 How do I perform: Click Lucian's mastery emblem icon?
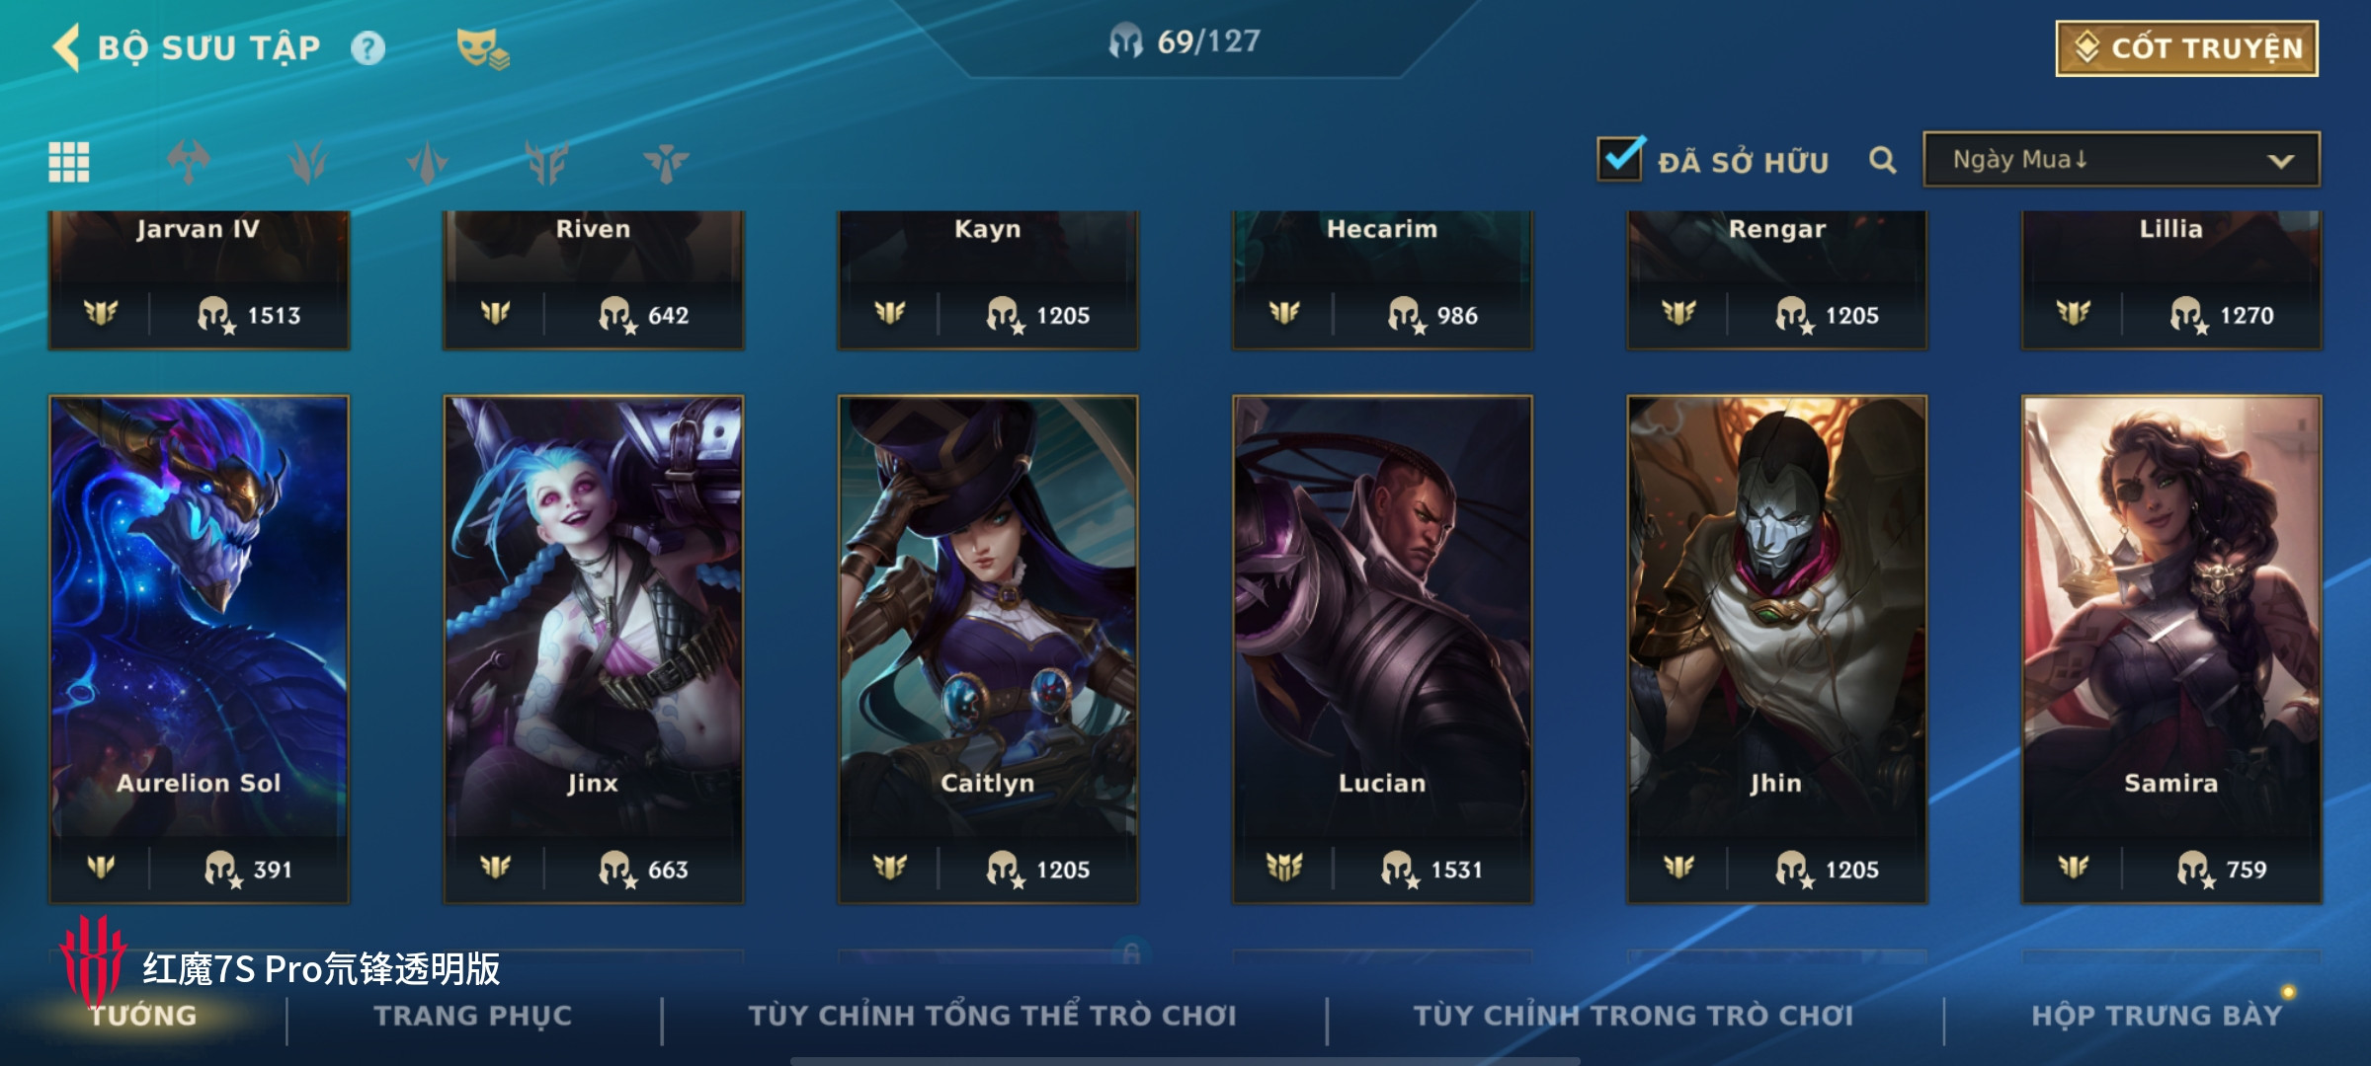point(1284,868)
